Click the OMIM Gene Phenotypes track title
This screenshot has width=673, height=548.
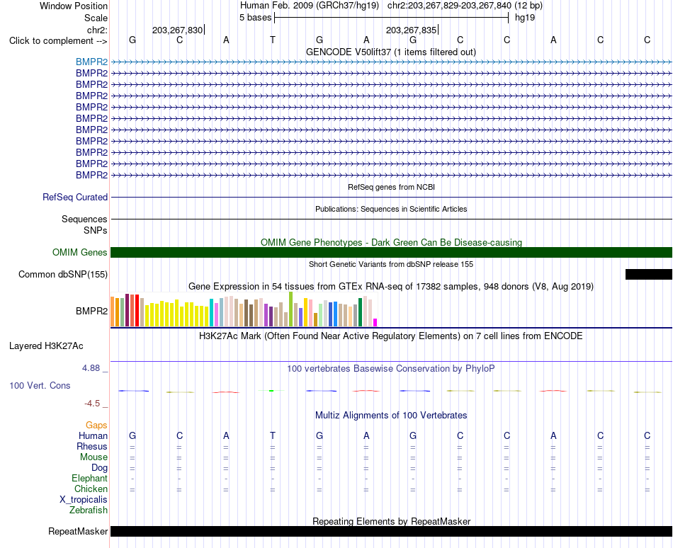(391, 242)
